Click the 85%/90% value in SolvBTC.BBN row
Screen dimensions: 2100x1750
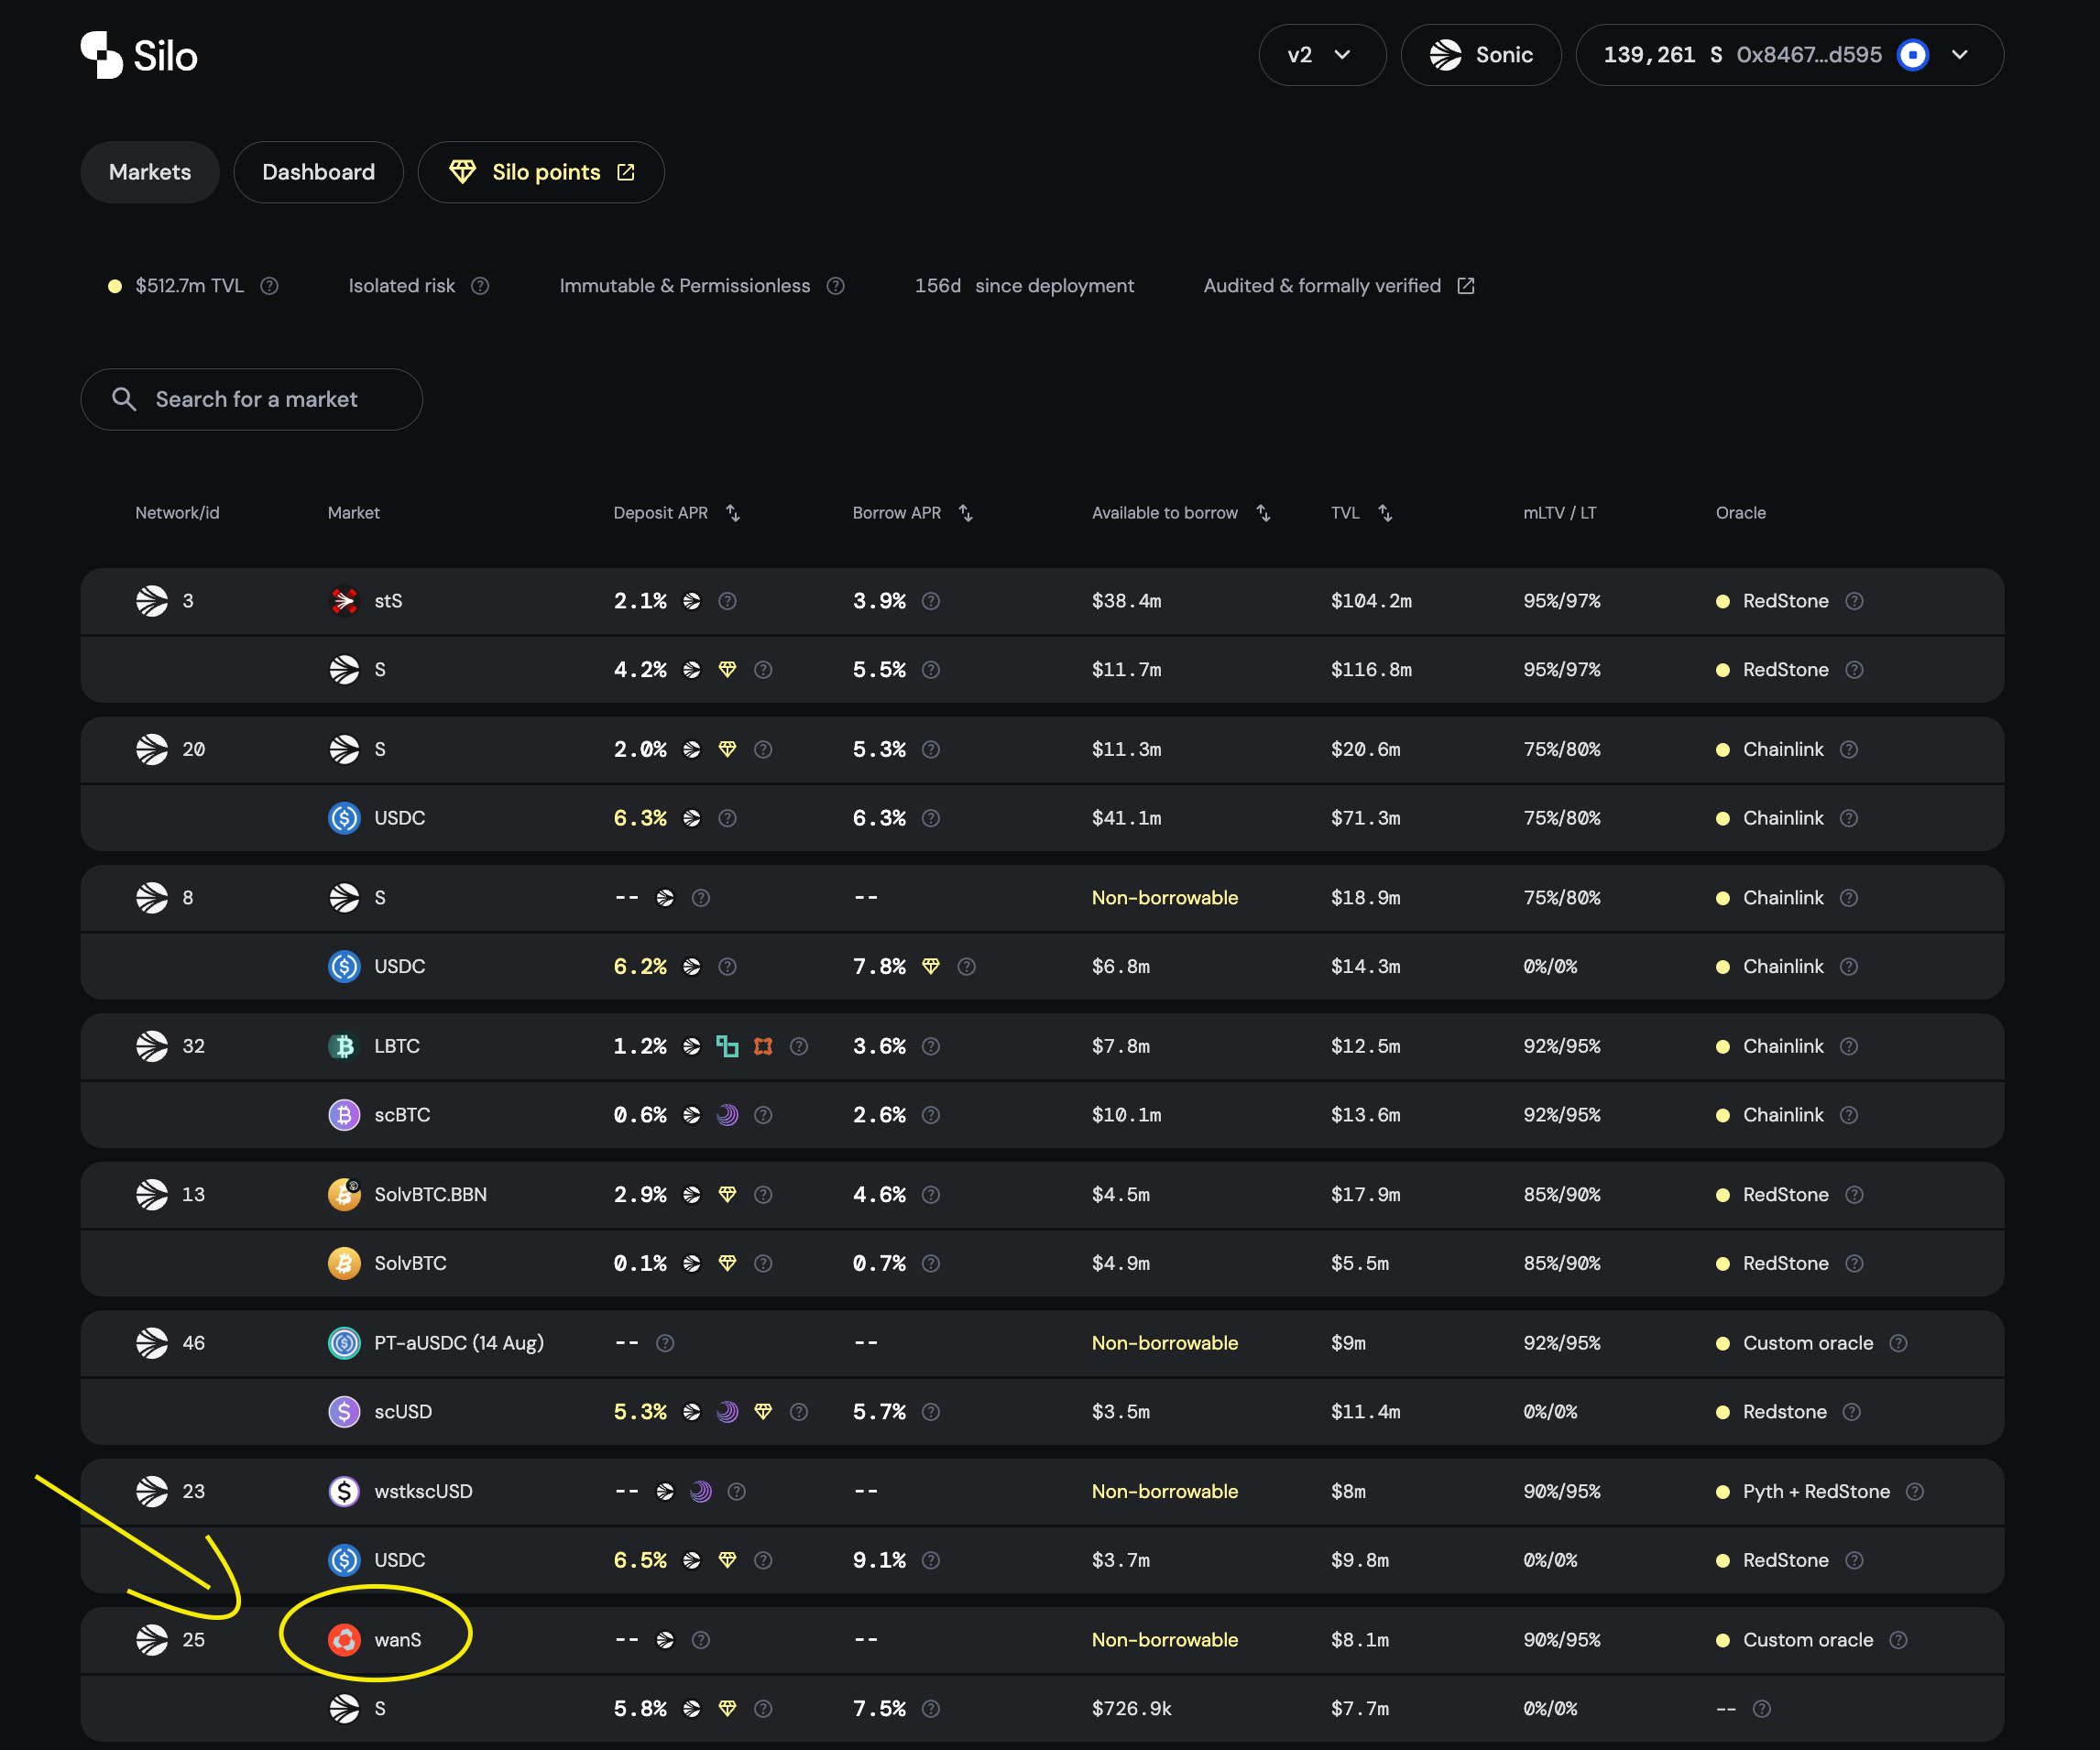tap(1561, 1194)
